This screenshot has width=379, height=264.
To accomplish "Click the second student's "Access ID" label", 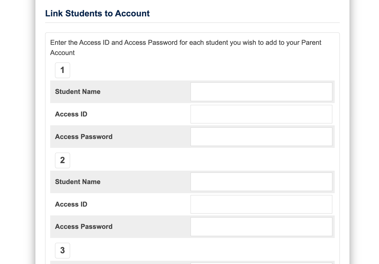I will coord(71,204).
